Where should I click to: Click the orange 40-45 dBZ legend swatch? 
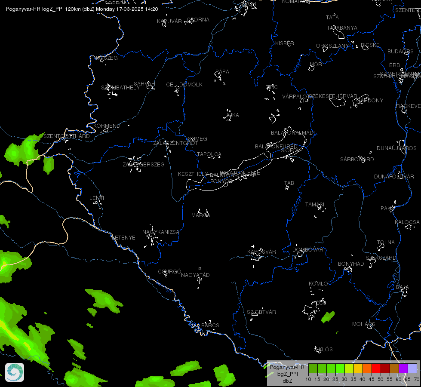[x=367, y=369]
